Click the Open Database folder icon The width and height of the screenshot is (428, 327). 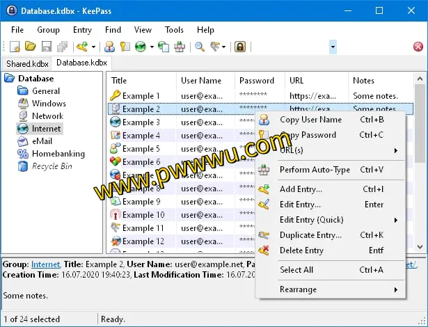click(31, 47)
